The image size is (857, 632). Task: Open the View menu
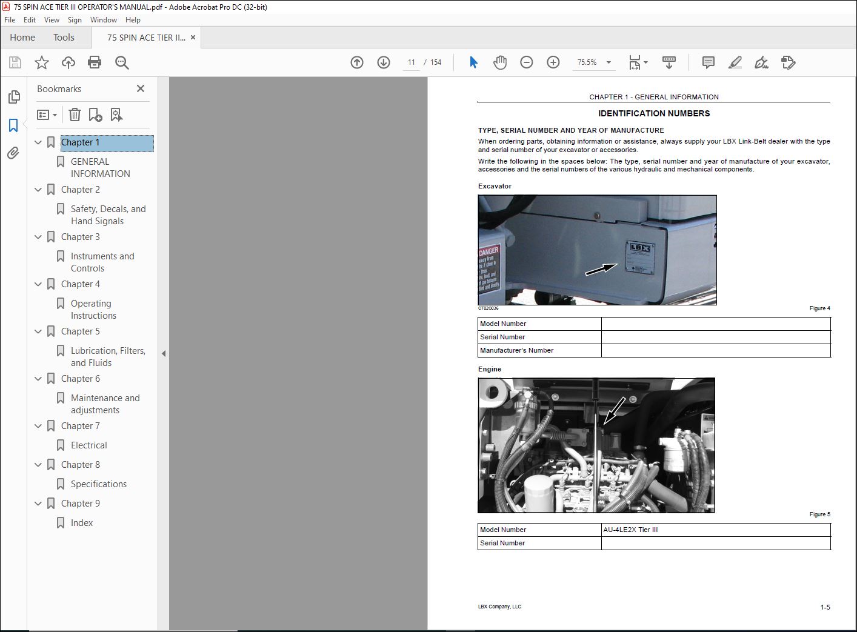pos(52,20)
